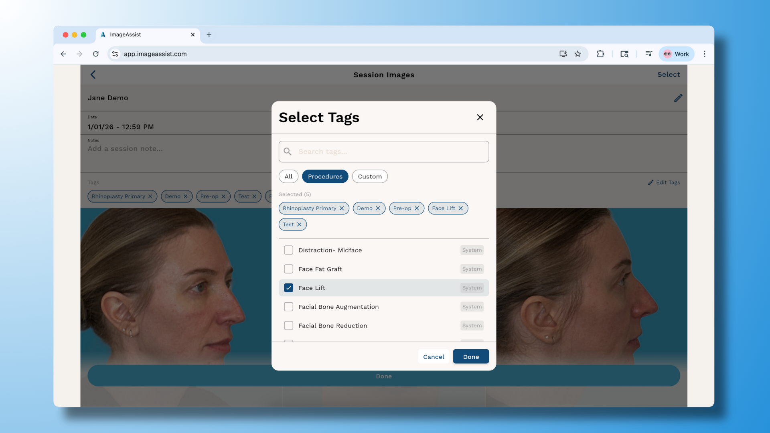Open site information beside the address bar
Image resolution: width=770 pixels, height=433 pixels.
pos(115,54)
